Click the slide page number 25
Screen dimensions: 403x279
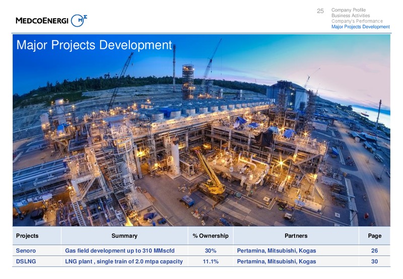(x=320, y=11)
